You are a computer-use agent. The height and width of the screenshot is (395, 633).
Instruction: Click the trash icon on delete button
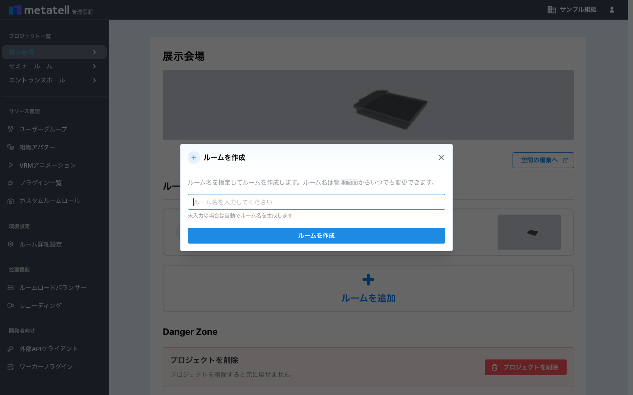click(495, 367)
